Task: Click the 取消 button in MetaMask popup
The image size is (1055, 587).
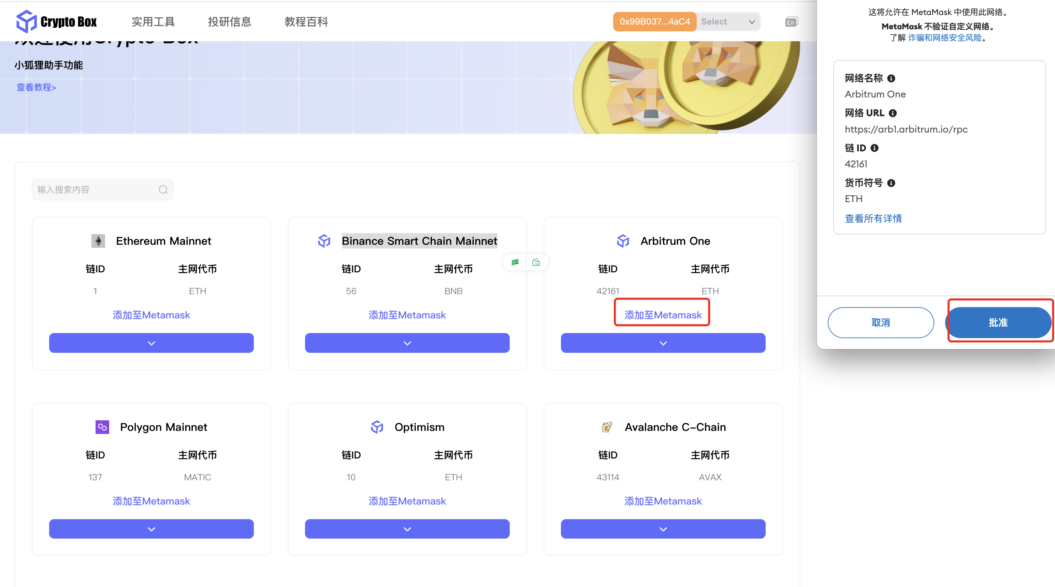Action: coord(881,322)
